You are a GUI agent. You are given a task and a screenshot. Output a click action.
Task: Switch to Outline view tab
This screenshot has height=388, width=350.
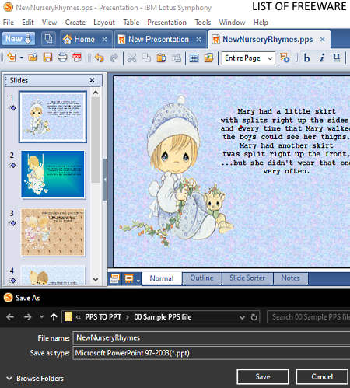[x=201, y=278]
